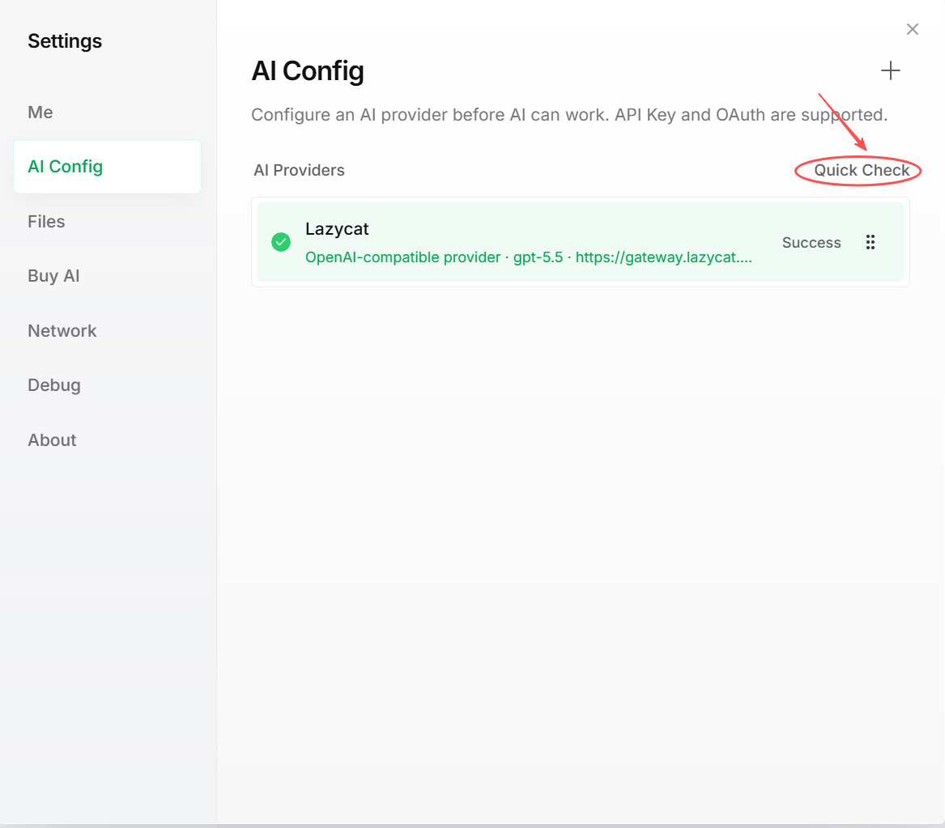Click the green checkmark status icon
945x828 pixels.
coord(281,242)
